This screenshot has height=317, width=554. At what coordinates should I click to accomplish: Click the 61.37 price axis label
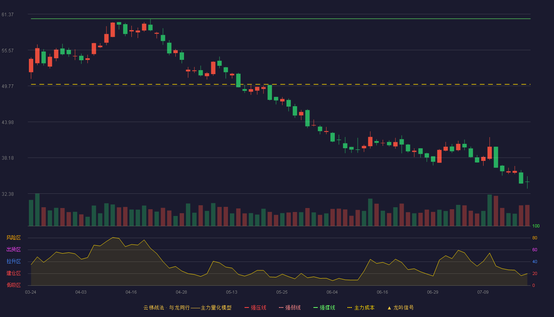8,15
